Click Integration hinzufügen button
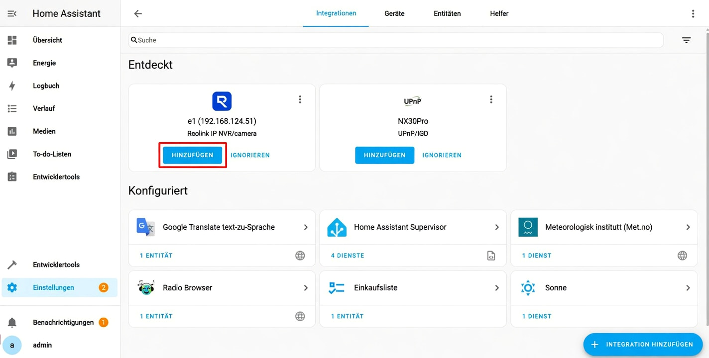Screen dimensions: 709x358 point(643,344)
